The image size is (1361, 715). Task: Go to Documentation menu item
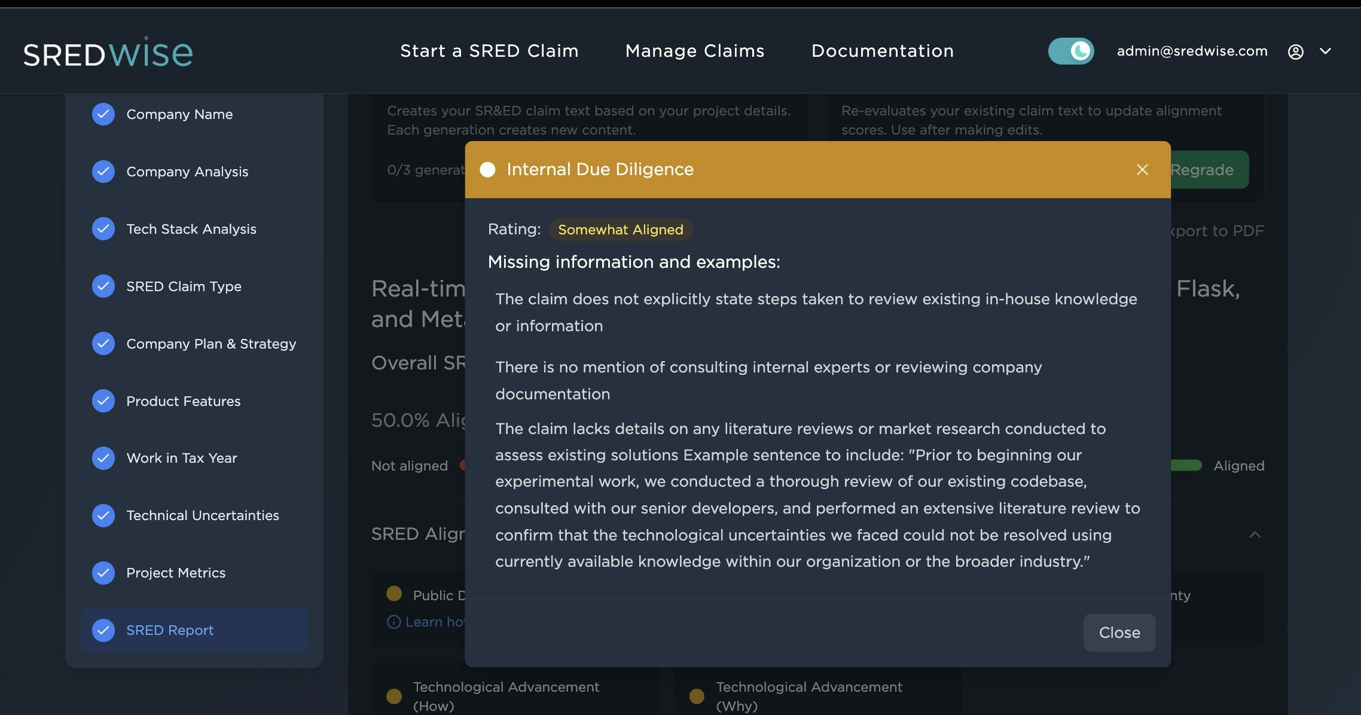pos(882,51)
